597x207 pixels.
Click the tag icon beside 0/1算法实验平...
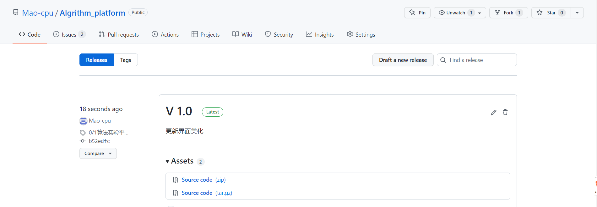(83, 133)
